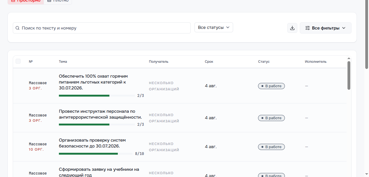Image resolution: width=369 pixels, height=177 pixels.
Task: Open task Организовать проверку систем безопасности
Action: (x=92, y=143)
